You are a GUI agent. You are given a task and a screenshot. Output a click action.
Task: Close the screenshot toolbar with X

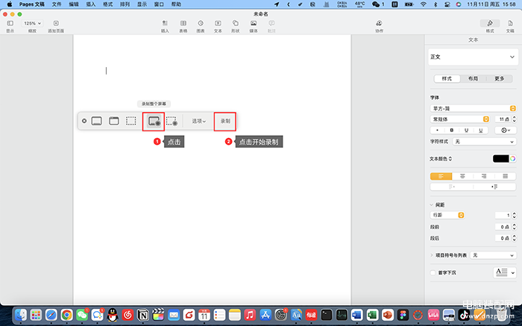[84, 120]
